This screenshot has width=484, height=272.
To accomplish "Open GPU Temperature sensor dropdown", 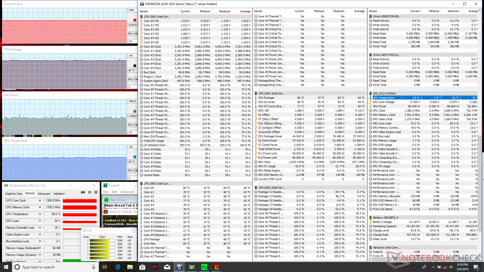I will (x=40, y=214).
